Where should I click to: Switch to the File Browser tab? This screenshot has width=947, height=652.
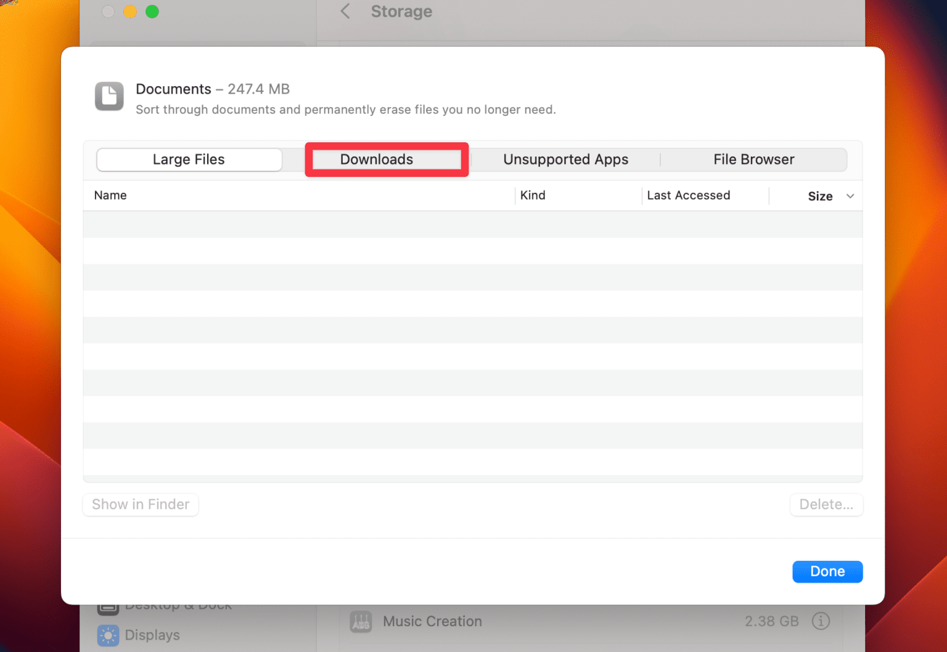pos(753,159)
